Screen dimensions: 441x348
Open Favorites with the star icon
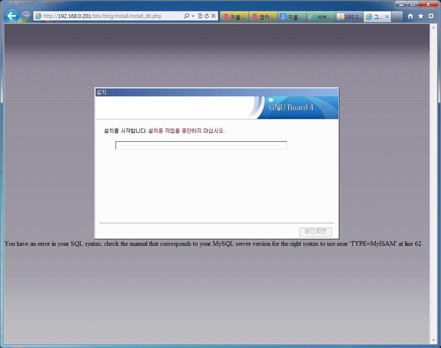(x=421, y=16)
